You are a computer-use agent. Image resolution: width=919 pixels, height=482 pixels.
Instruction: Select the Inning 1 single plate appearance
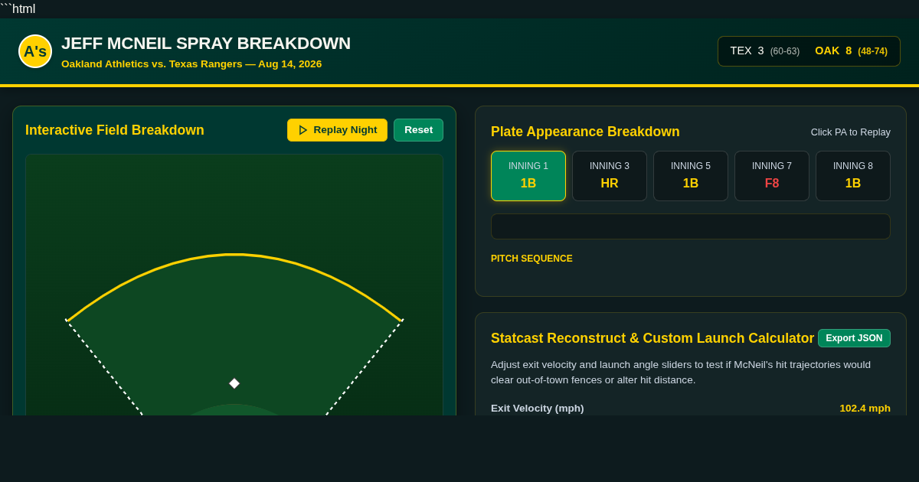[x=528, y=176]
